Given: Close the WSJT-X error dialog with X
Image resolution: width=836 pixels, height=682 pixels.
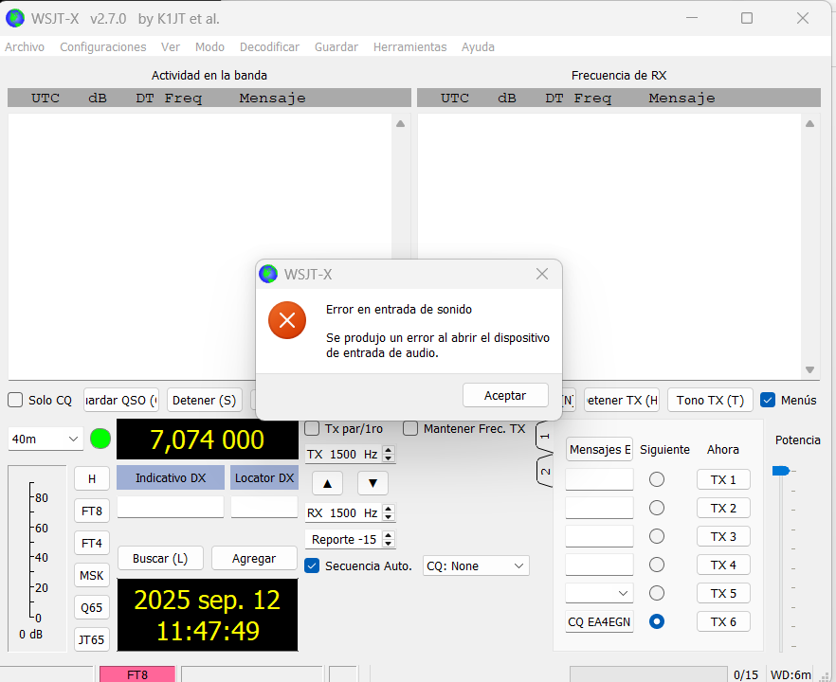Looking at the screenshot, I should coord(542,274).
